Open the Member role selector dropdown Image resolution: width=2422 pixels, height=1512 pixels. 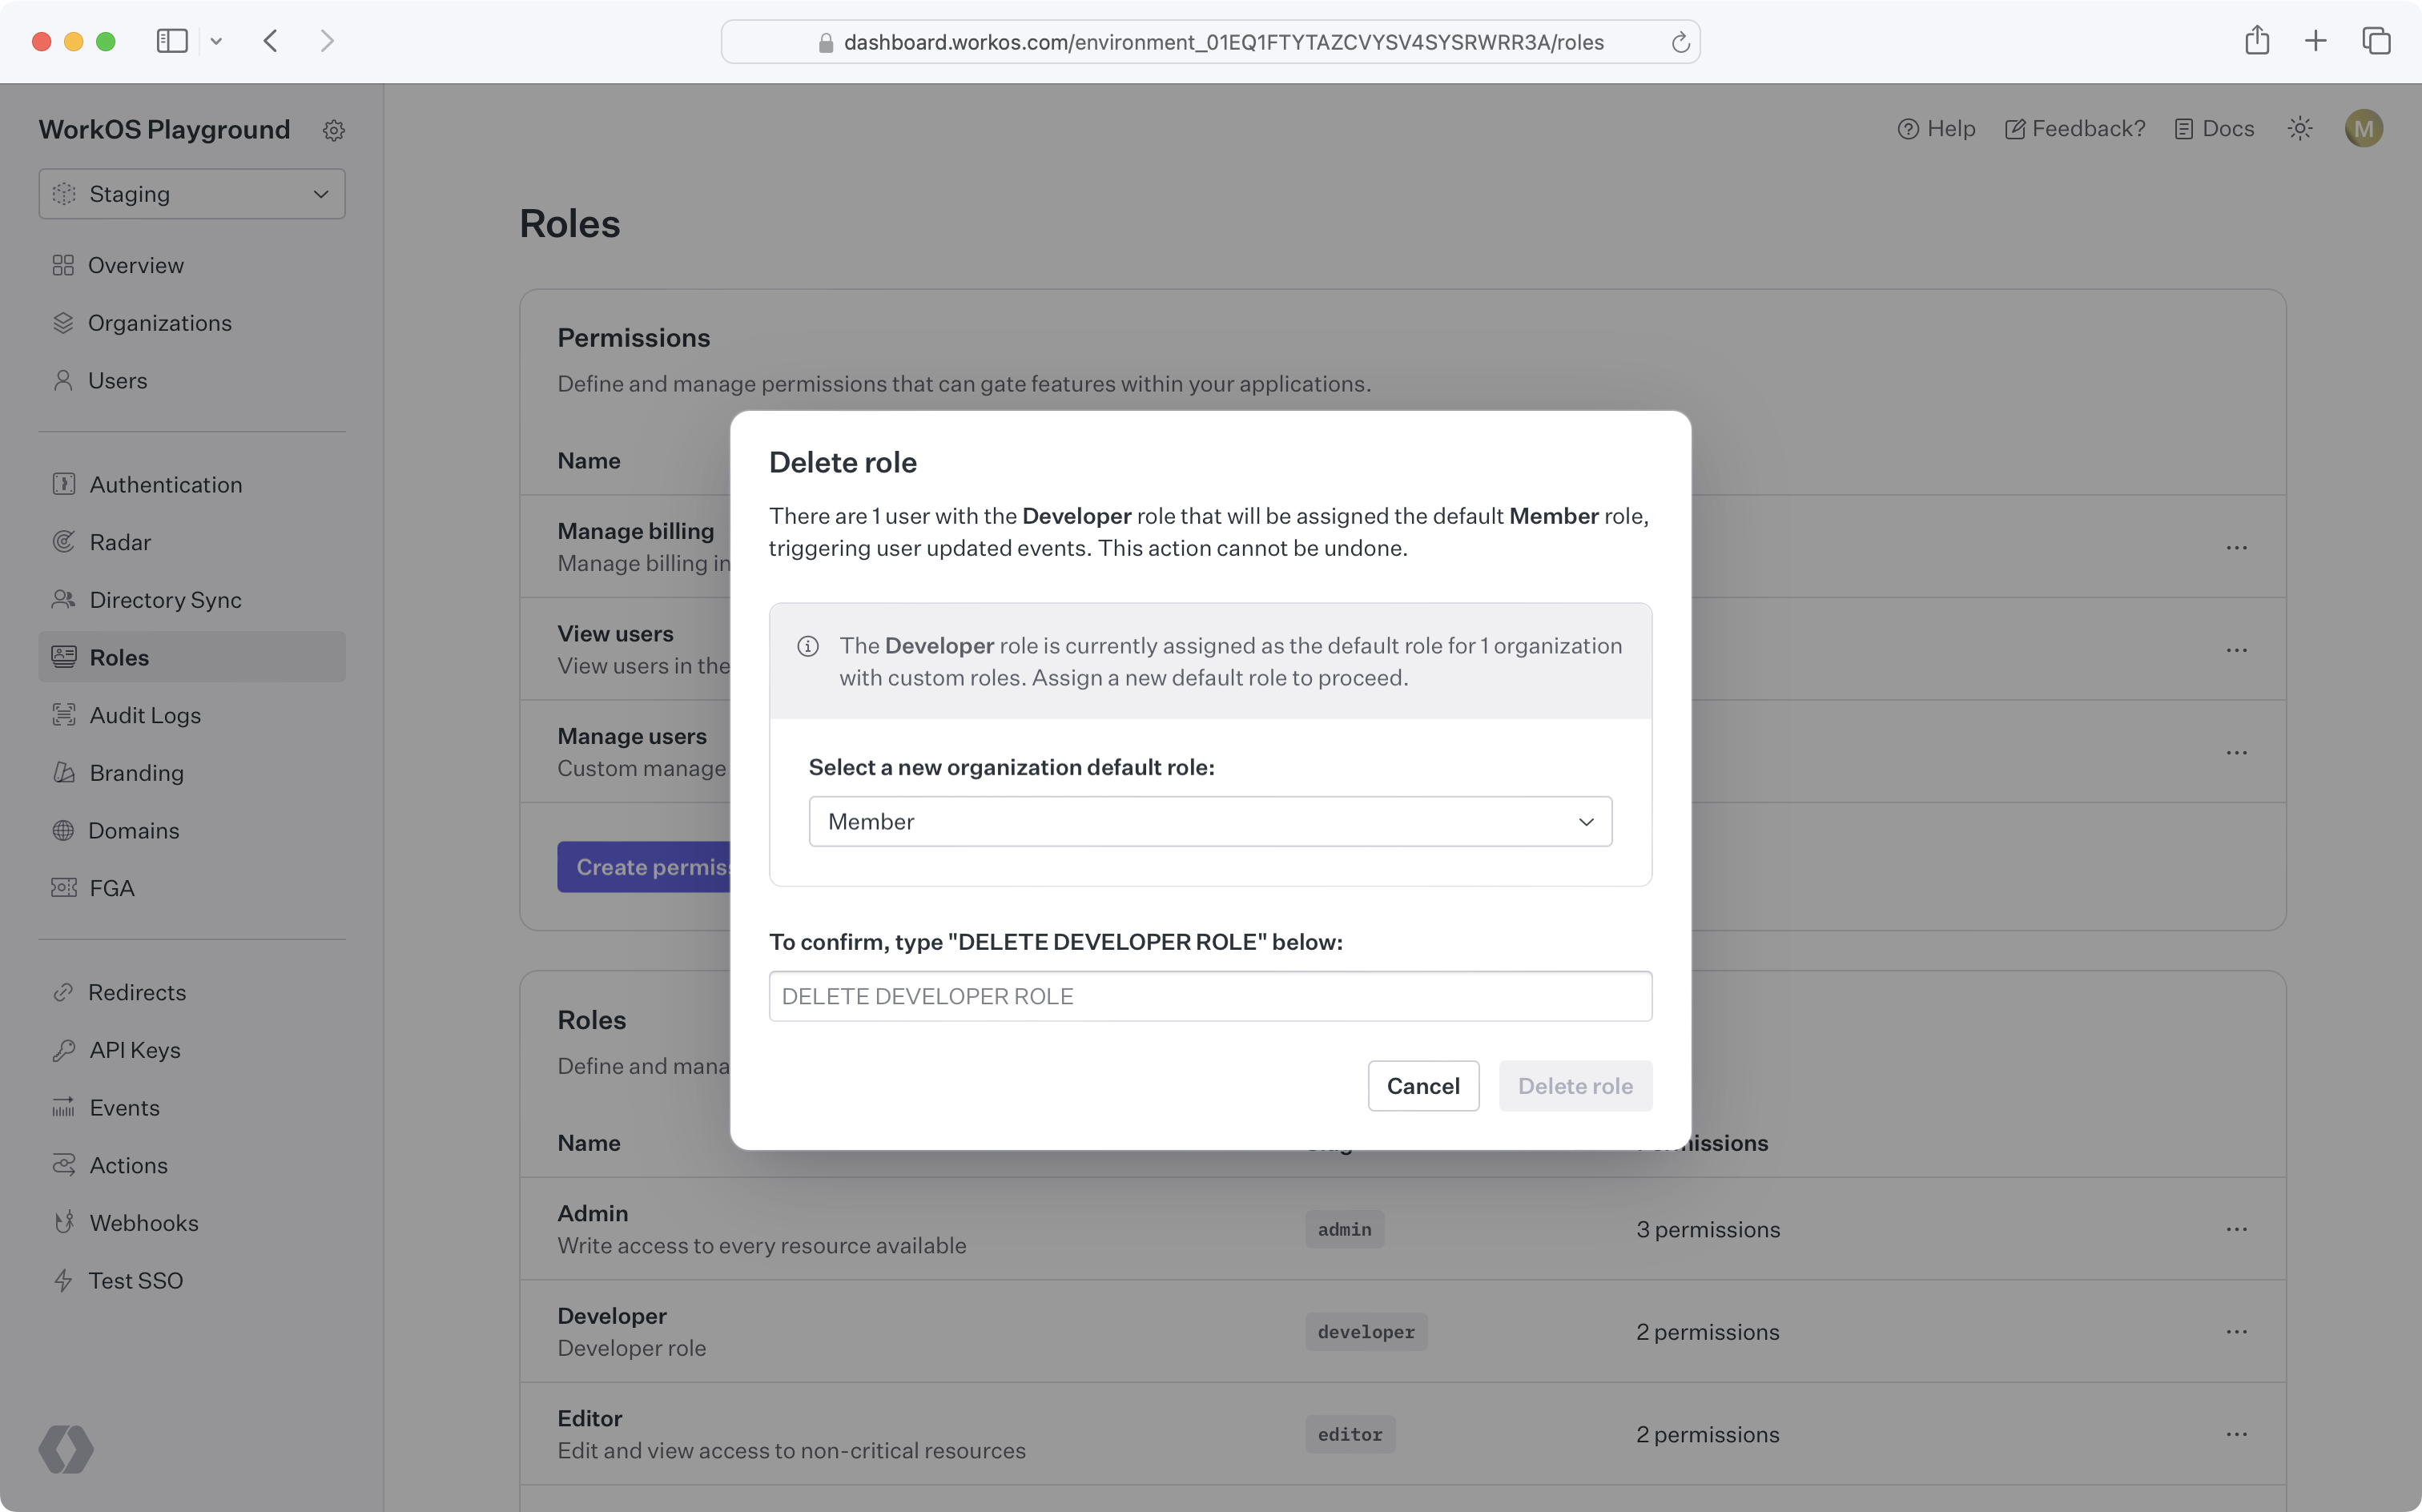pos(1210,820)
